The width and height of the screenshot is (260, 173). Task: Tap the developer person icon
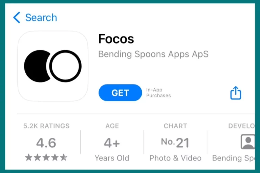tap(248, 142)
